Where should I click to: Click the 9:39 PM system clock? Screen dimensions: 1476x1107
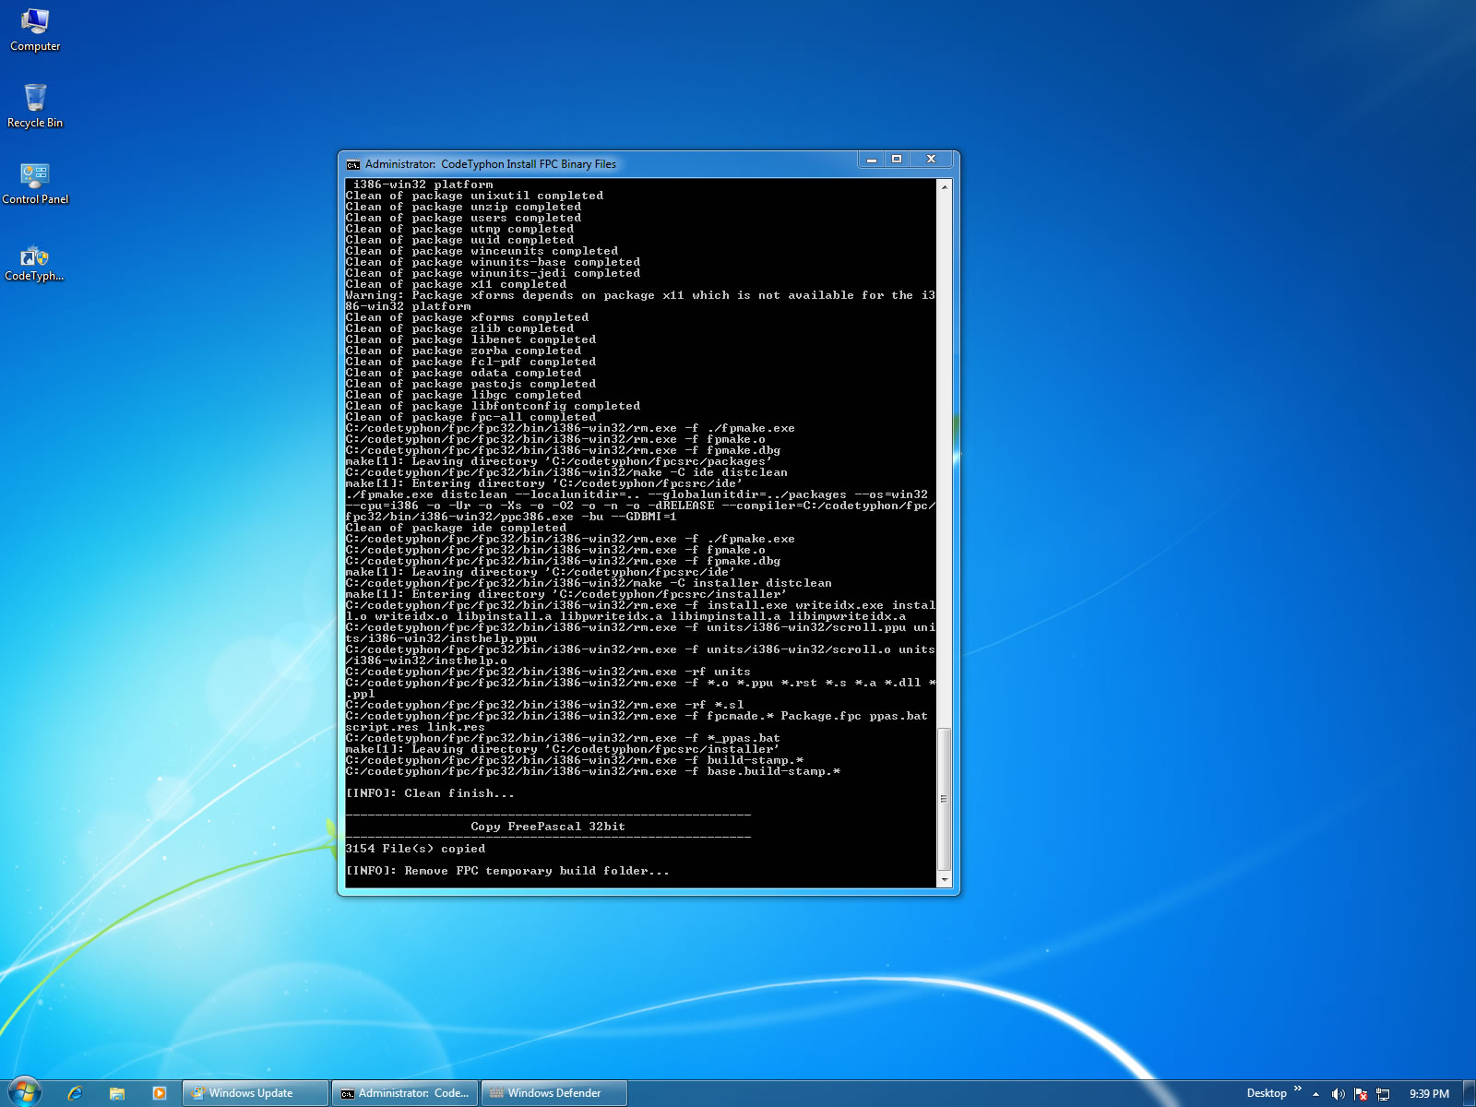pos(1429,1094)
